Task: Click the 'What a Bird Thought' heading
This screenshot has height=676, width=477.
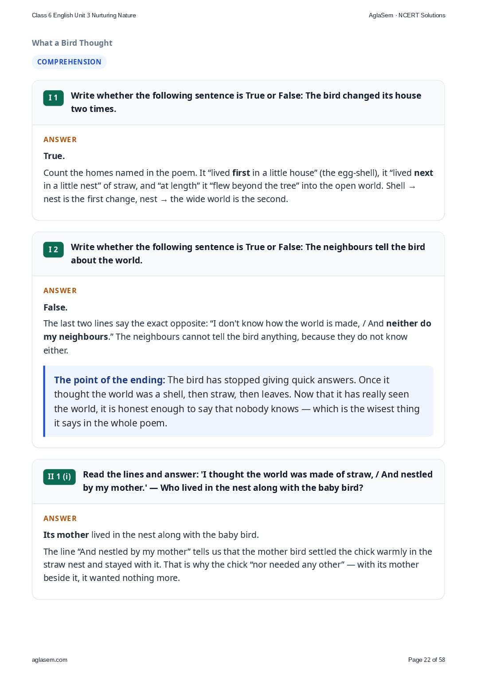Action: pyautogui.click(x=72, y=43)
